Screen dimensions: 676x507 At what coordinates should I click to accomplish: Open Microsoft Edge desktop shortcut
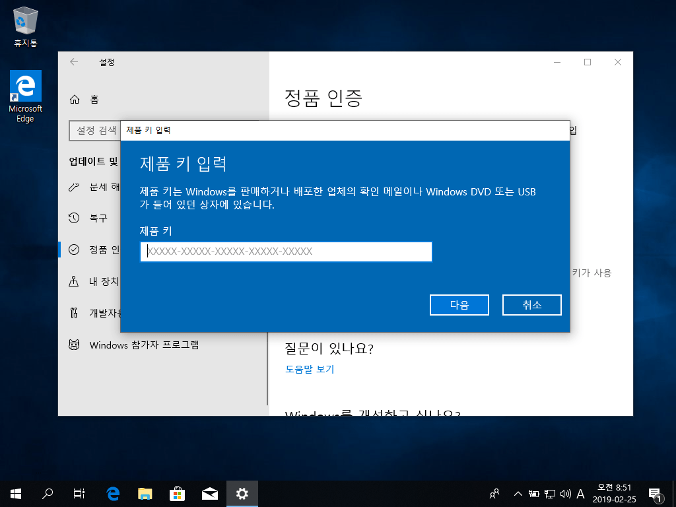point(26,96)
